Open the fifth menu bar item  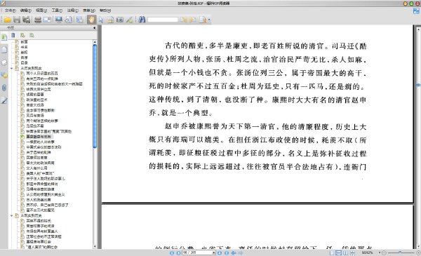(73, 11)
